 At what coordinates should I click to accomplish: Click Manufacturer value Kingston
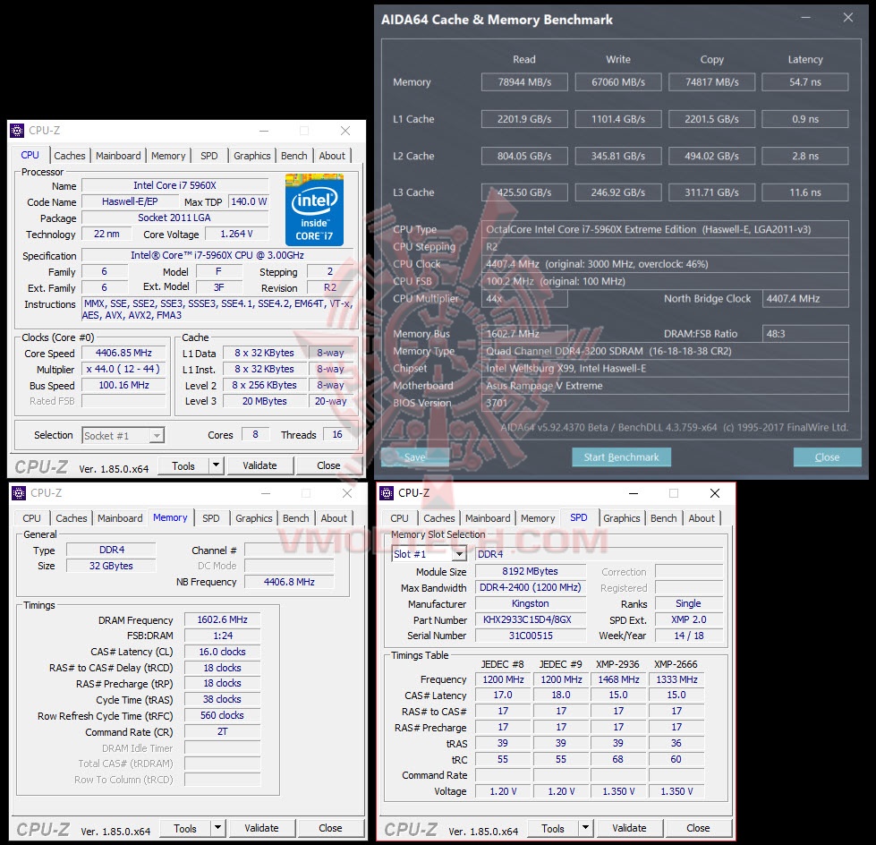tap(531, 603)
